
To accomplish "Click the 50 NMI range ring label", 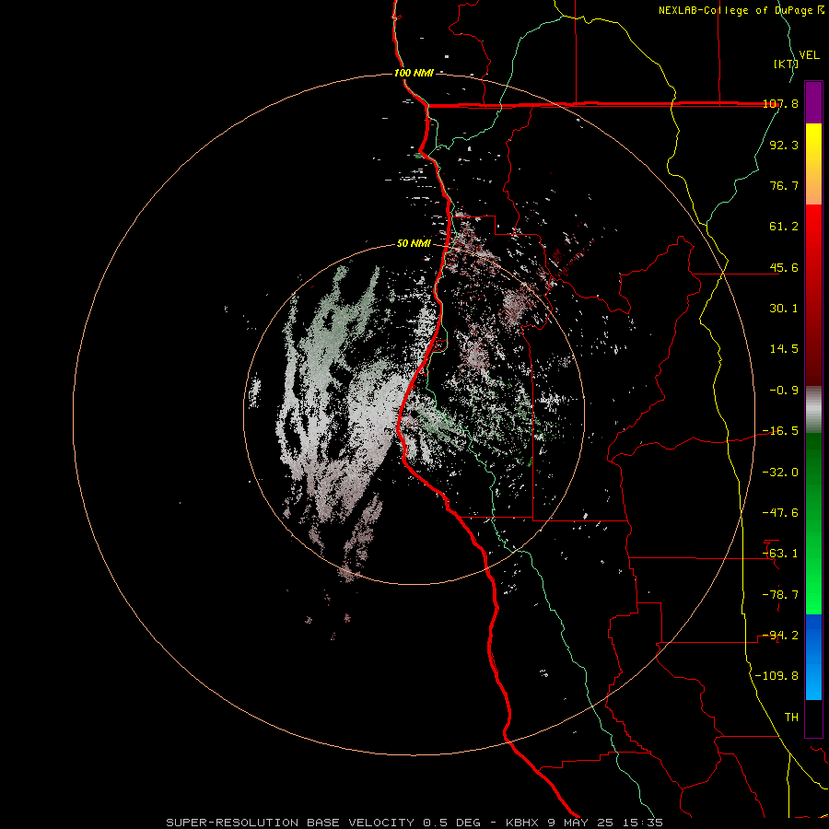I will tap(414, 244).
